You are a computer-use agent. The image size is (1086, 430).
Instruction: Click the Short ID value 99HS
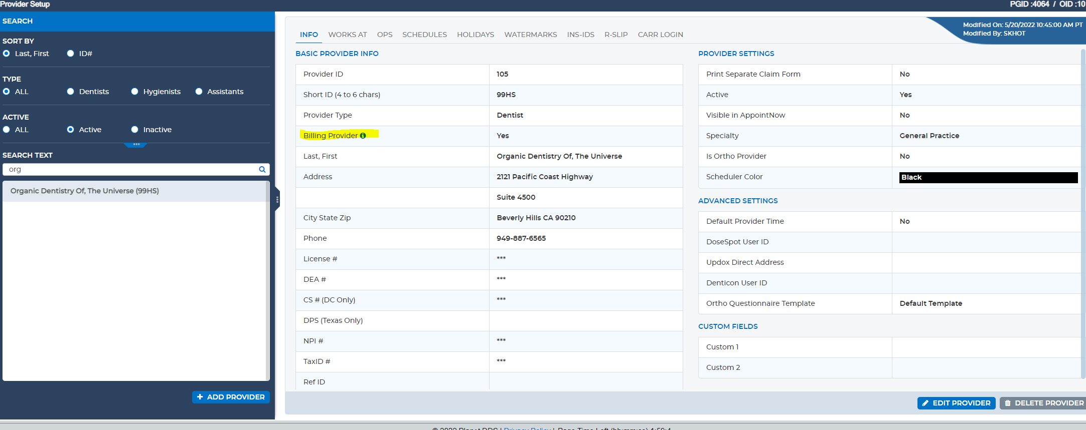point(506,95)
